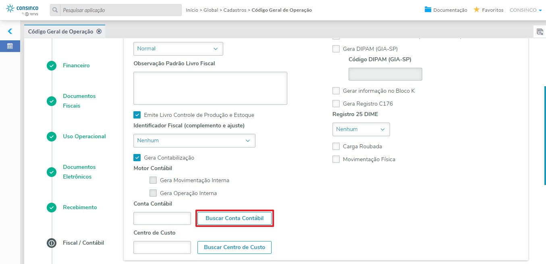Viewport: 546px width, 264px height.
Task: Select the Uso Operacional step
Action: click(x=84, y=136)
